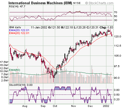Click the 17.5M volume axis label
The image size is (122, 109).
coord(4,62)
